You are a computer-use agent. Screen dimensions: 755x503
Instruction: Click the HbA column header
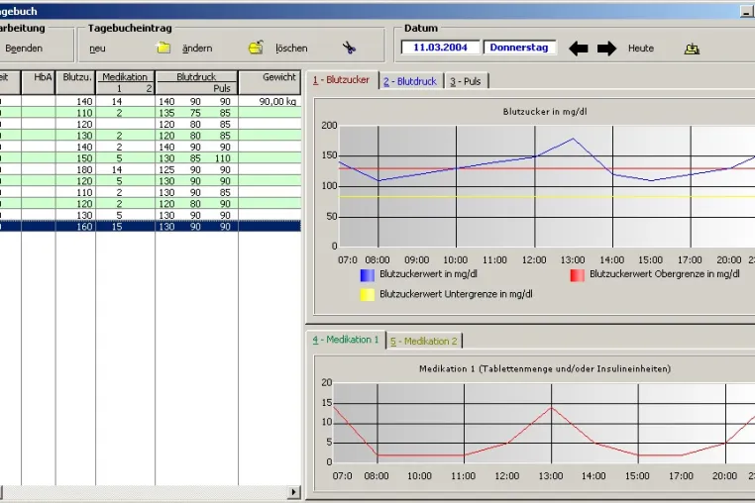tap(39, 82)
